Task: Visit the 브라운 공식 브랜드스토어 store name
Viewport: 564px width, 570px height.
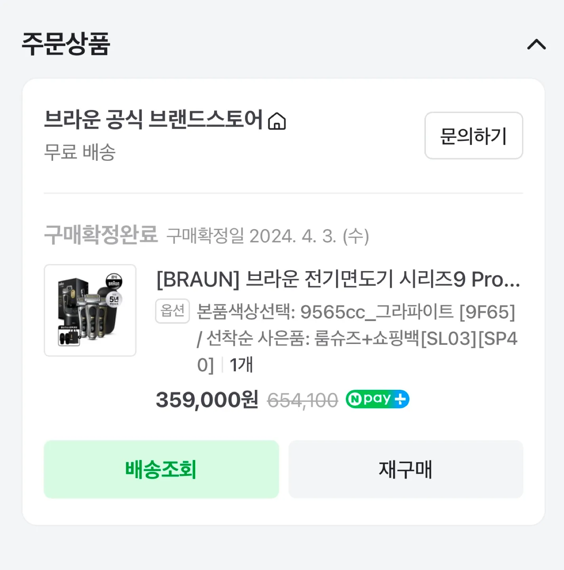Action: pyautogui.click(x=153, y=120)
